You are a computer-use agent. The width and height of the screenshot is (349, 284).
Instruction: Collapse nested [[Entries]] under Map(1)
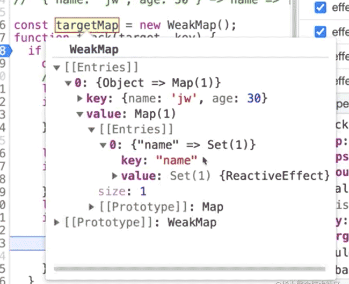[92, 129]
